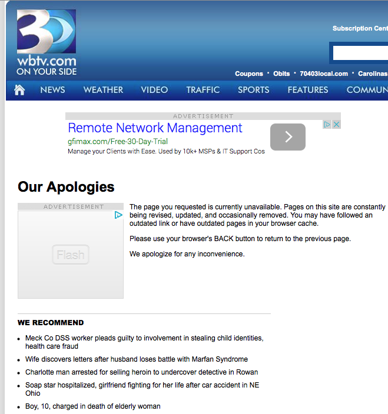Image resolution: width=388 pixels, height=414 pixels.
Task: Open the Weather menu
Action: (103, 90)
